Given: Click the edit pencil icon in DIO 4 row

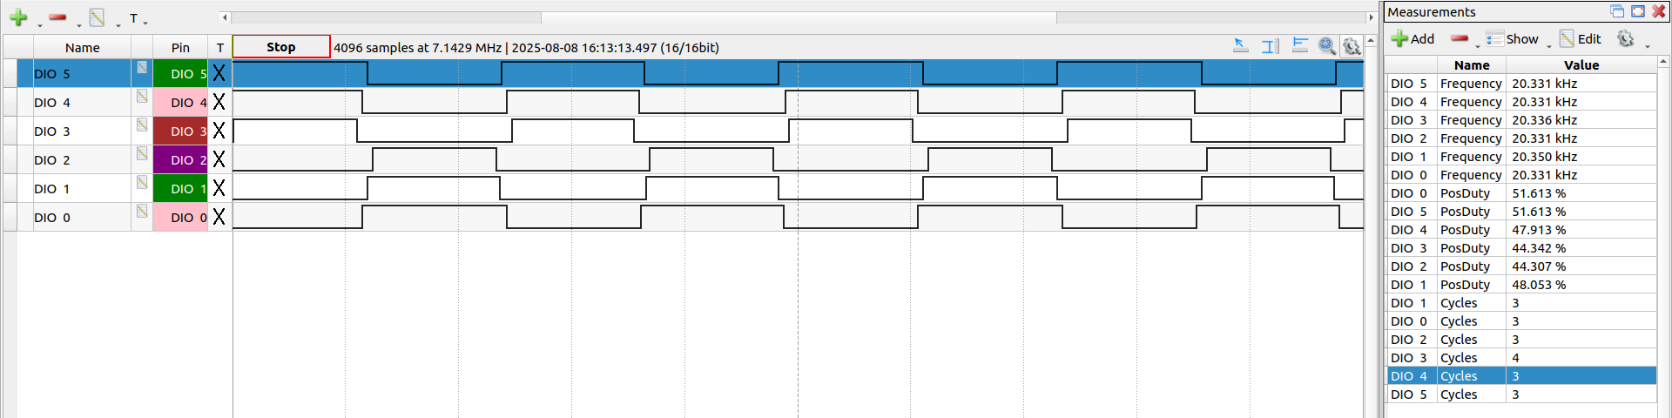Looking at the screenshot, I should [142, 97].
